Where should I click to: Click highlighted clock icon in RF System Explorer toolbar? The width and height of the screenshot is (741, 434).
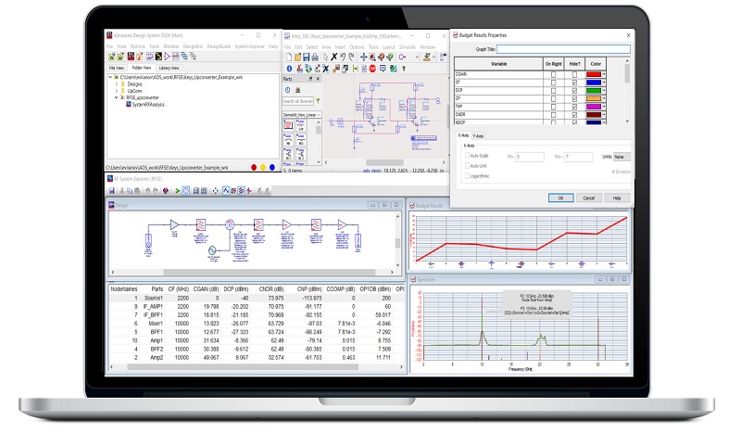coord(186,191)
